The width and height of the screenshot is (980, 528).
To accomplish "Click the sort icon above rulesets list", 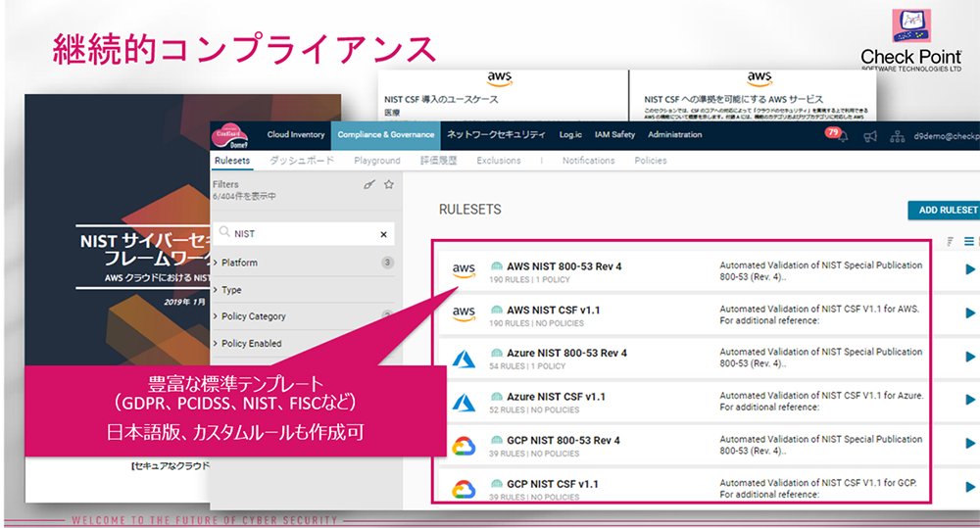I will click(x=950, y=242).
